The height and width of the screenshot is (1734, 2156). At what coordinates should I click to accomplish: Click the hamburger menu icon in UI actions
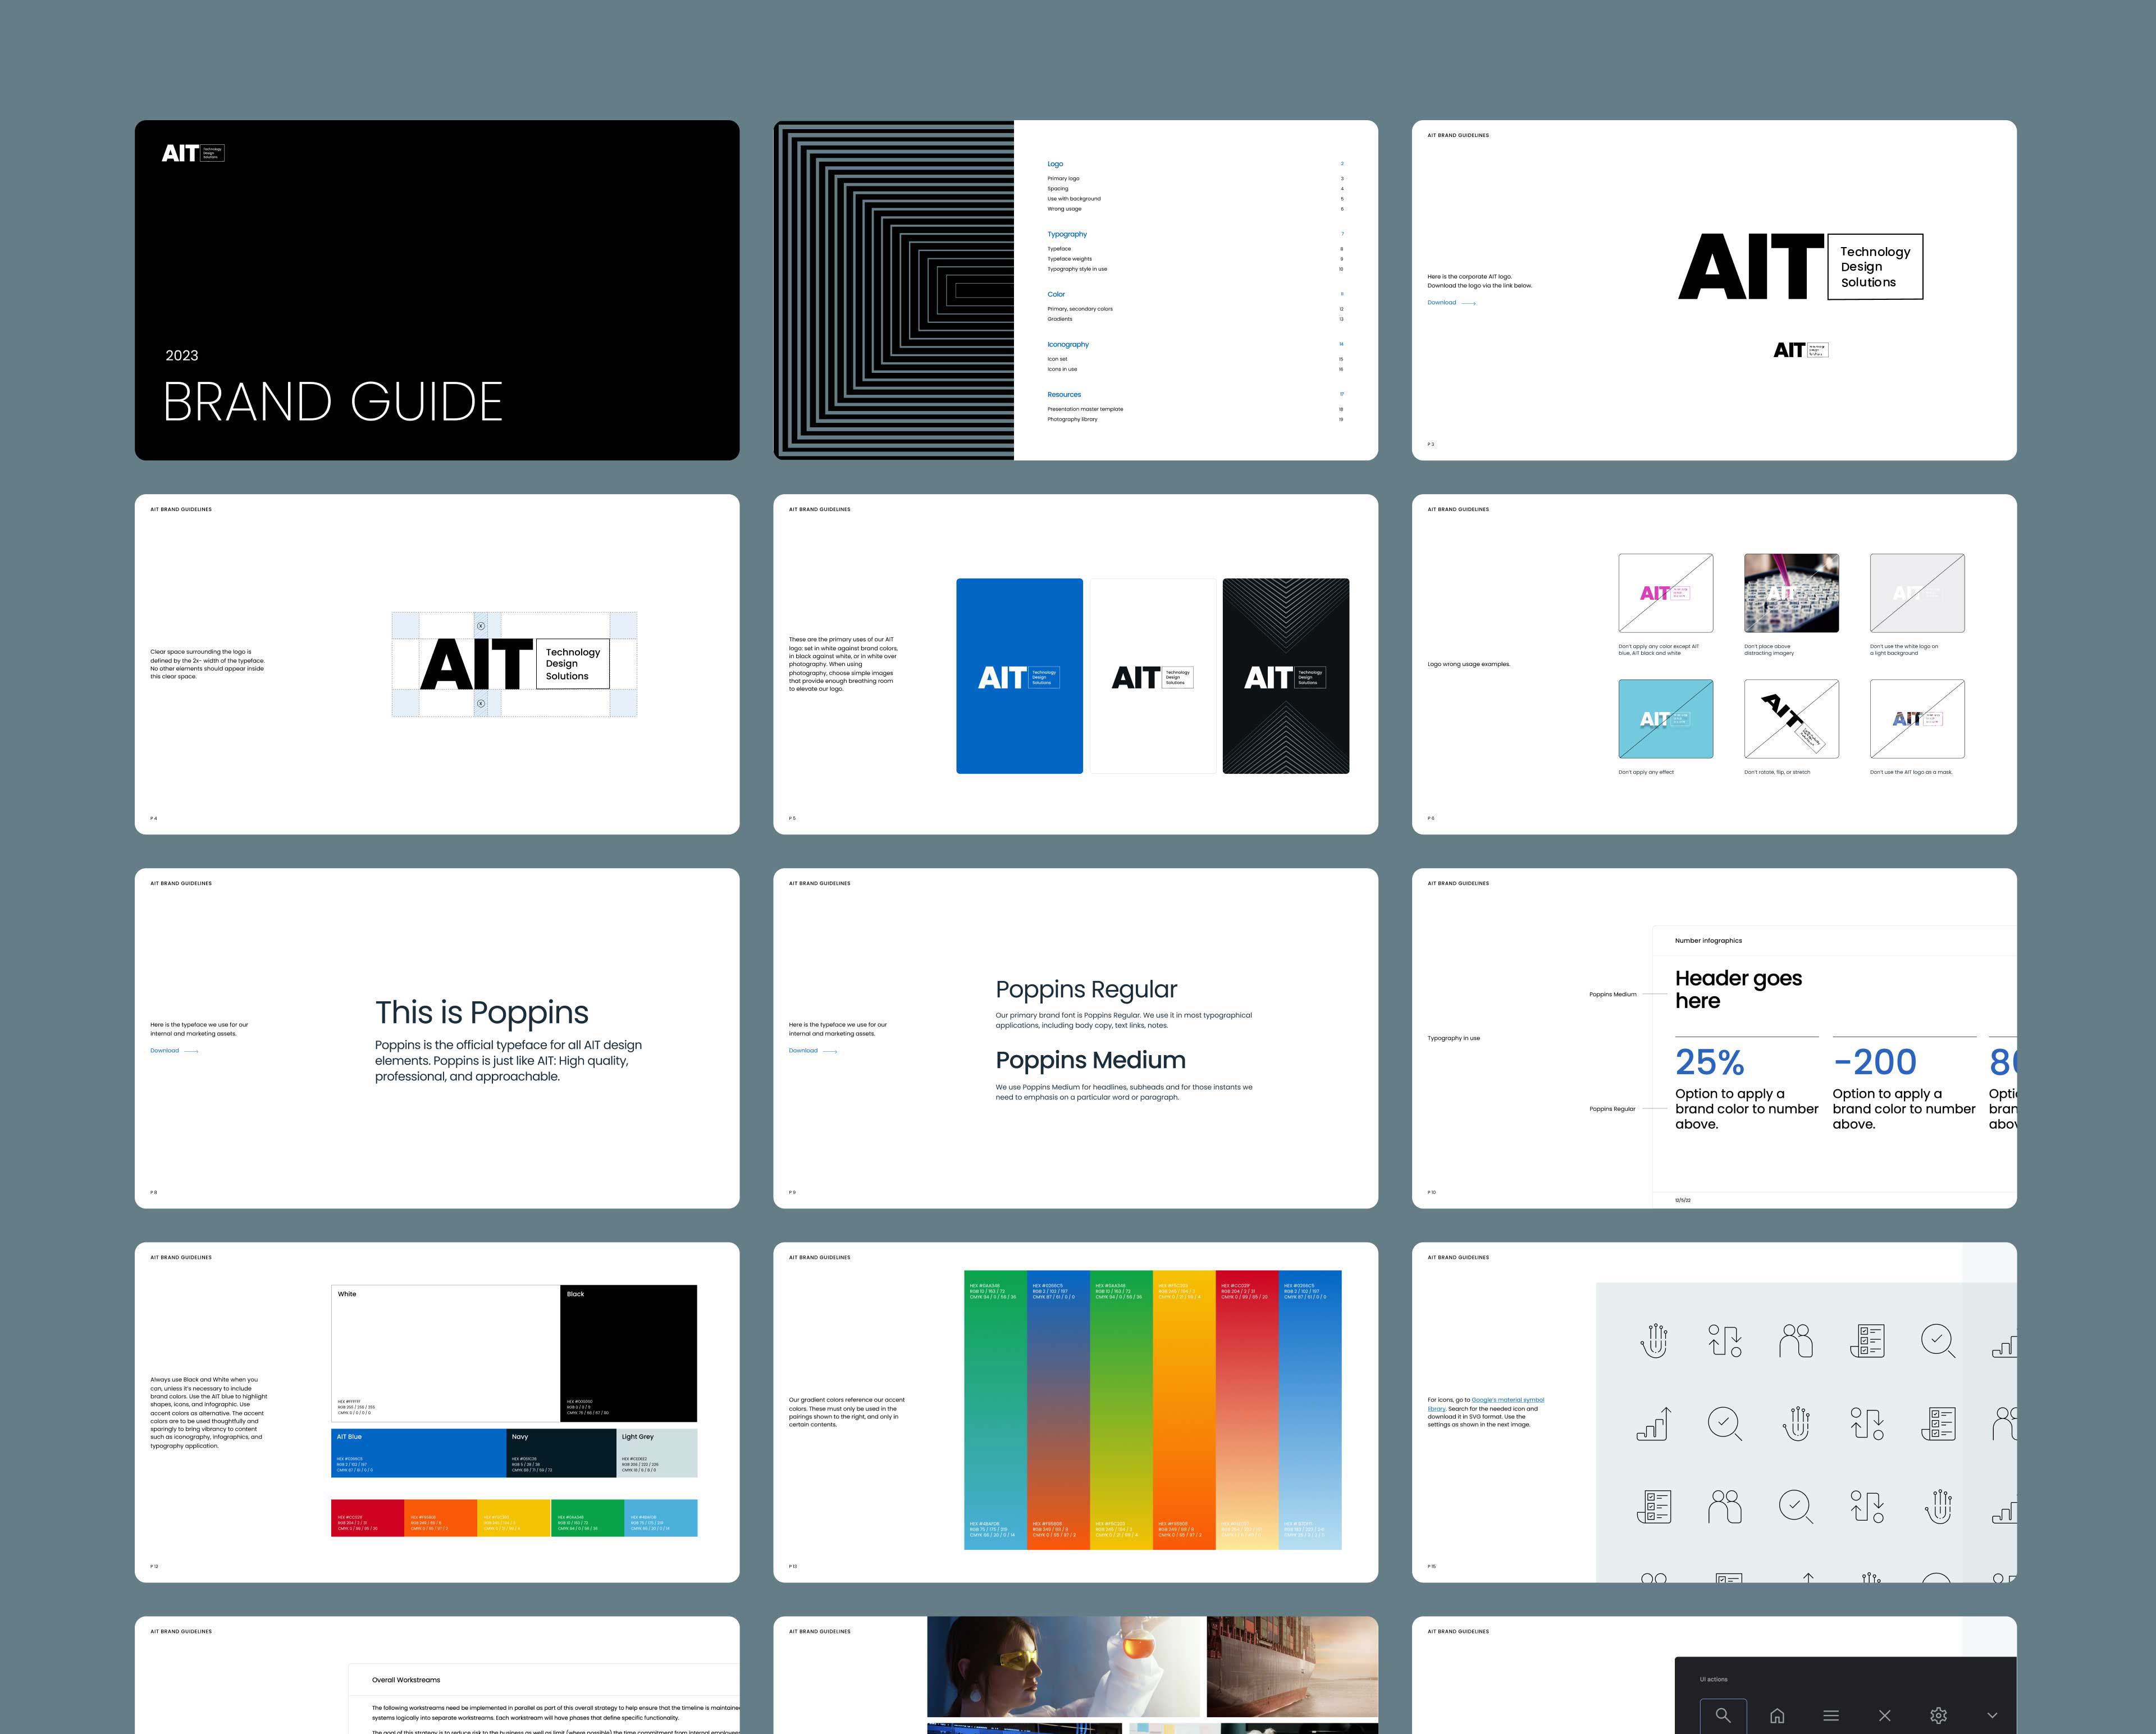[1831, 1716]
